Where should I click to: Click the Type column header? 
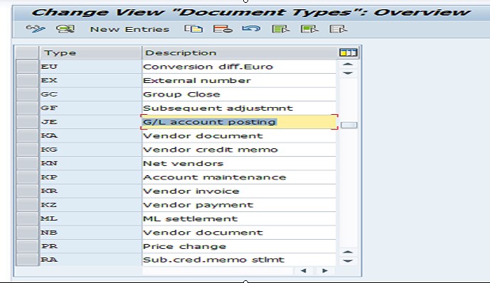(x=90, y=52)
